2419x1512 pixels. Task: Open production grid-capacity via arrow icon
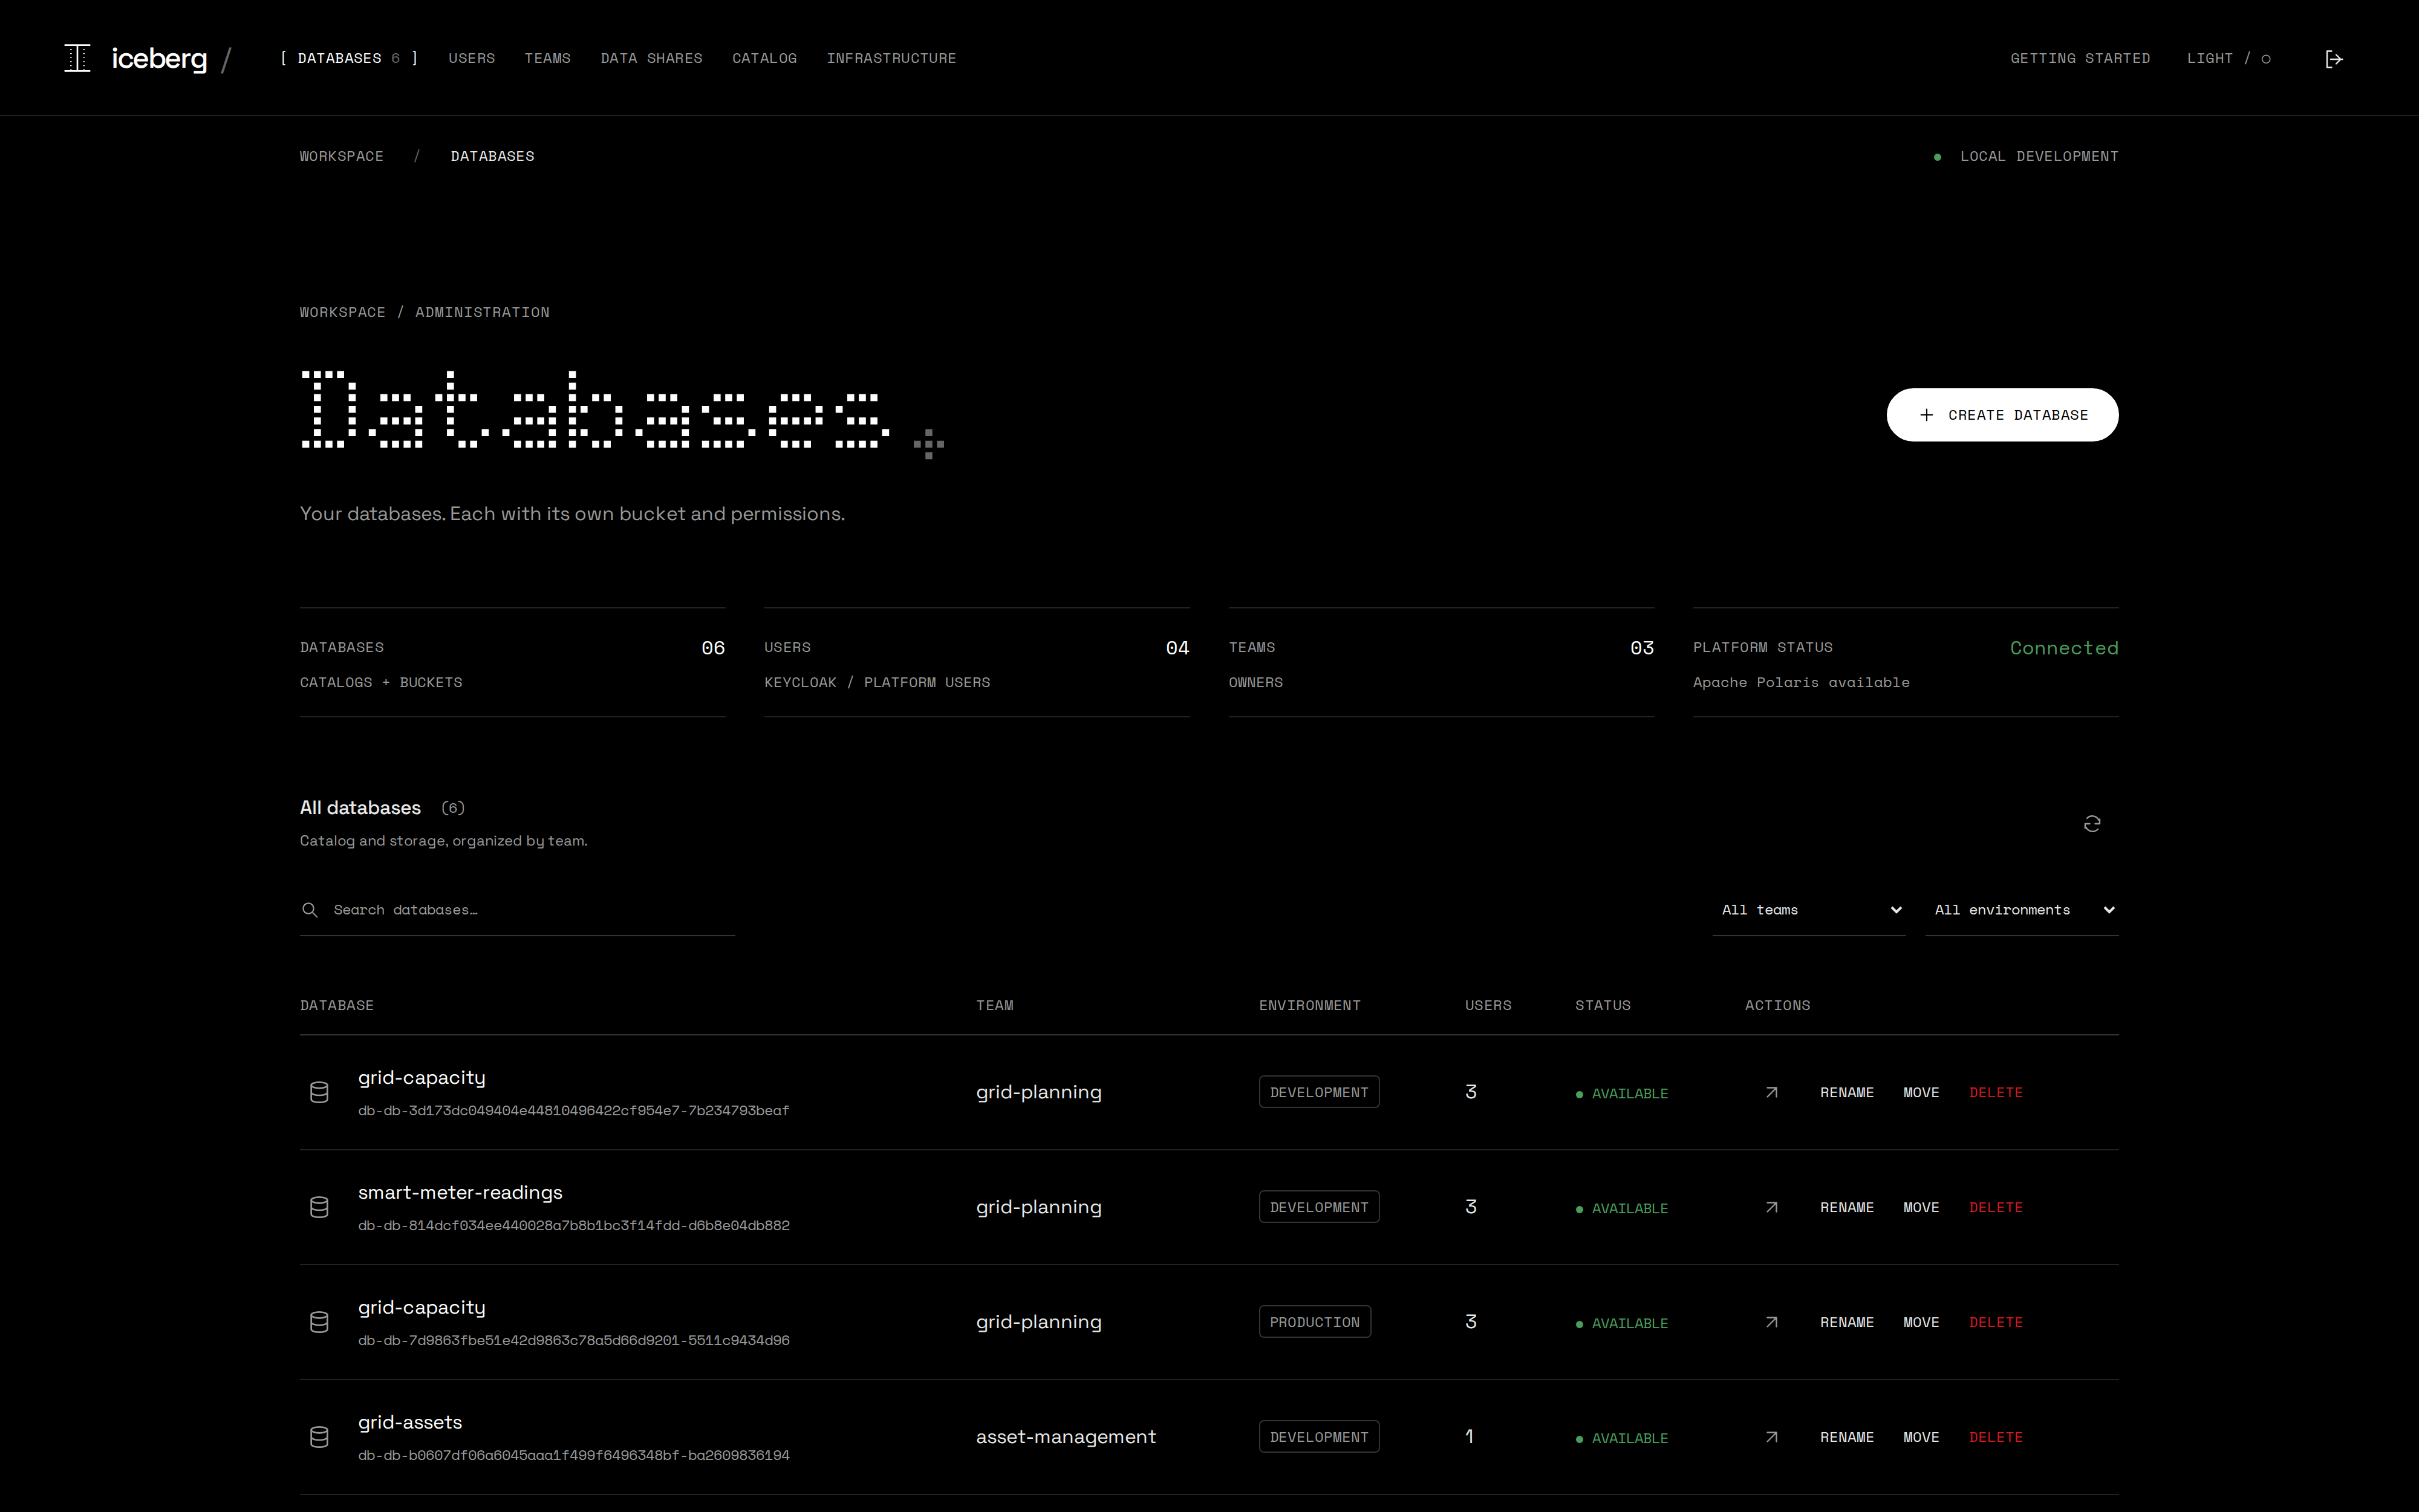click(1771, 1322)
